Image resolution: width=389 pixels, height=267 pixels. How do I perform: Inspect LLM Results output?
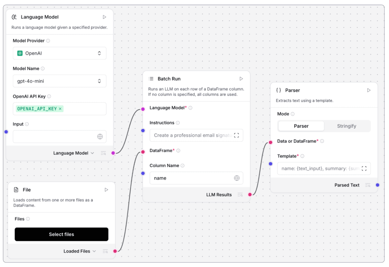[240, 195]
